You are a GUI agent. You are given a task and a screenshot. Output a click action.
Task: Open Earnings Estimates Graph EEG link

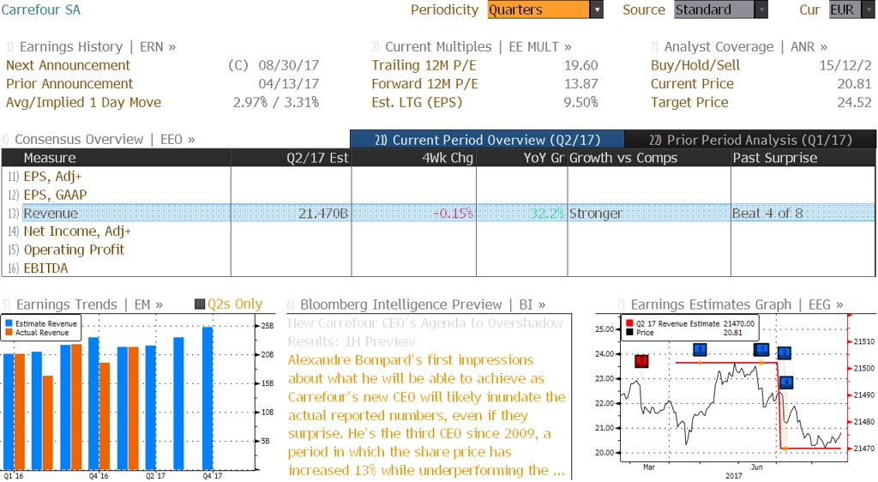point(731,304)
